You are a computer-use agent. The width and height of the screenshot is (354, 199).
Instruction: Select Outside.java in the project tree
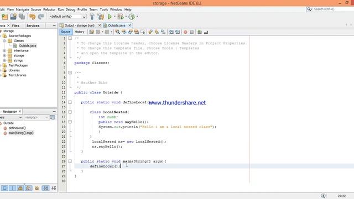[x=27, y=46]
